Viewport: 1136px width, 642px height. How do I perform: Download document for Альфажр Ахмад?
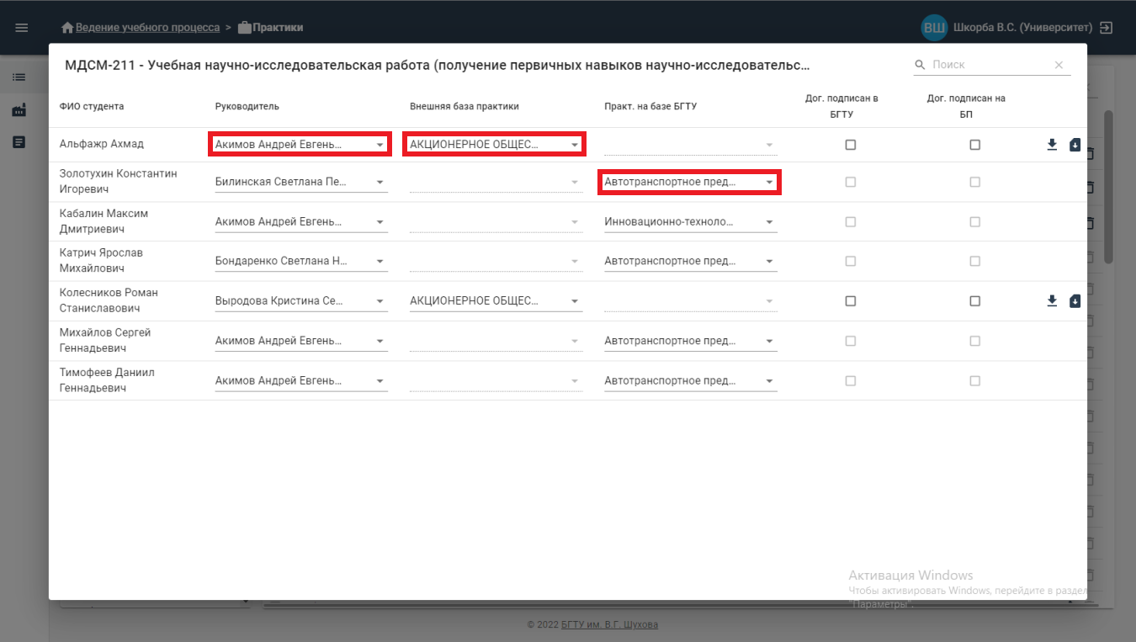1052,145
